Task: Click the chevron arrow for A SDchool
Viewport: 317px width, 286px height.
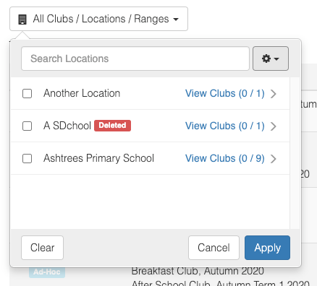Action: click(x=274, y=126)
